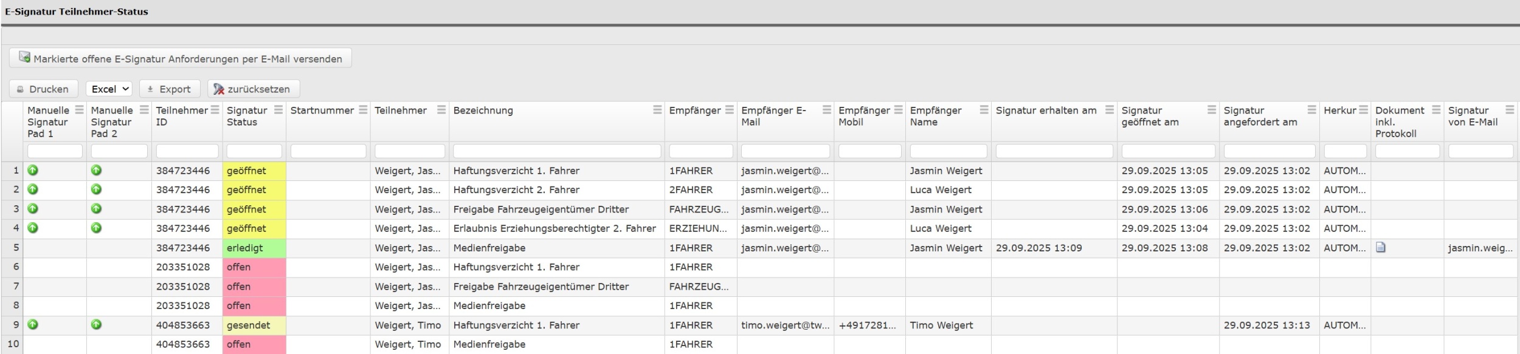Viewport: 1520px width, 354px height.
Task: Open Startnummer column menu
Action: [362, 110]
